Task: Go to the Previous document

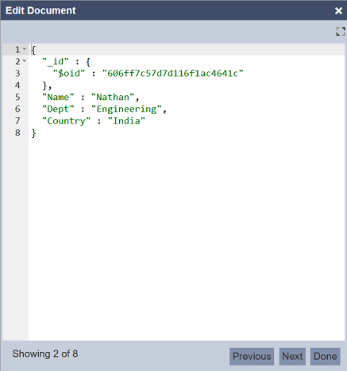Action: [252, 357]
